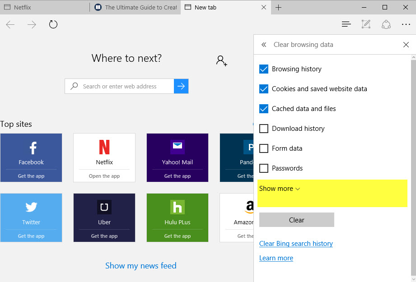Open the Learn more link
The width and height of the screenshot is (416, 282).
276,258
